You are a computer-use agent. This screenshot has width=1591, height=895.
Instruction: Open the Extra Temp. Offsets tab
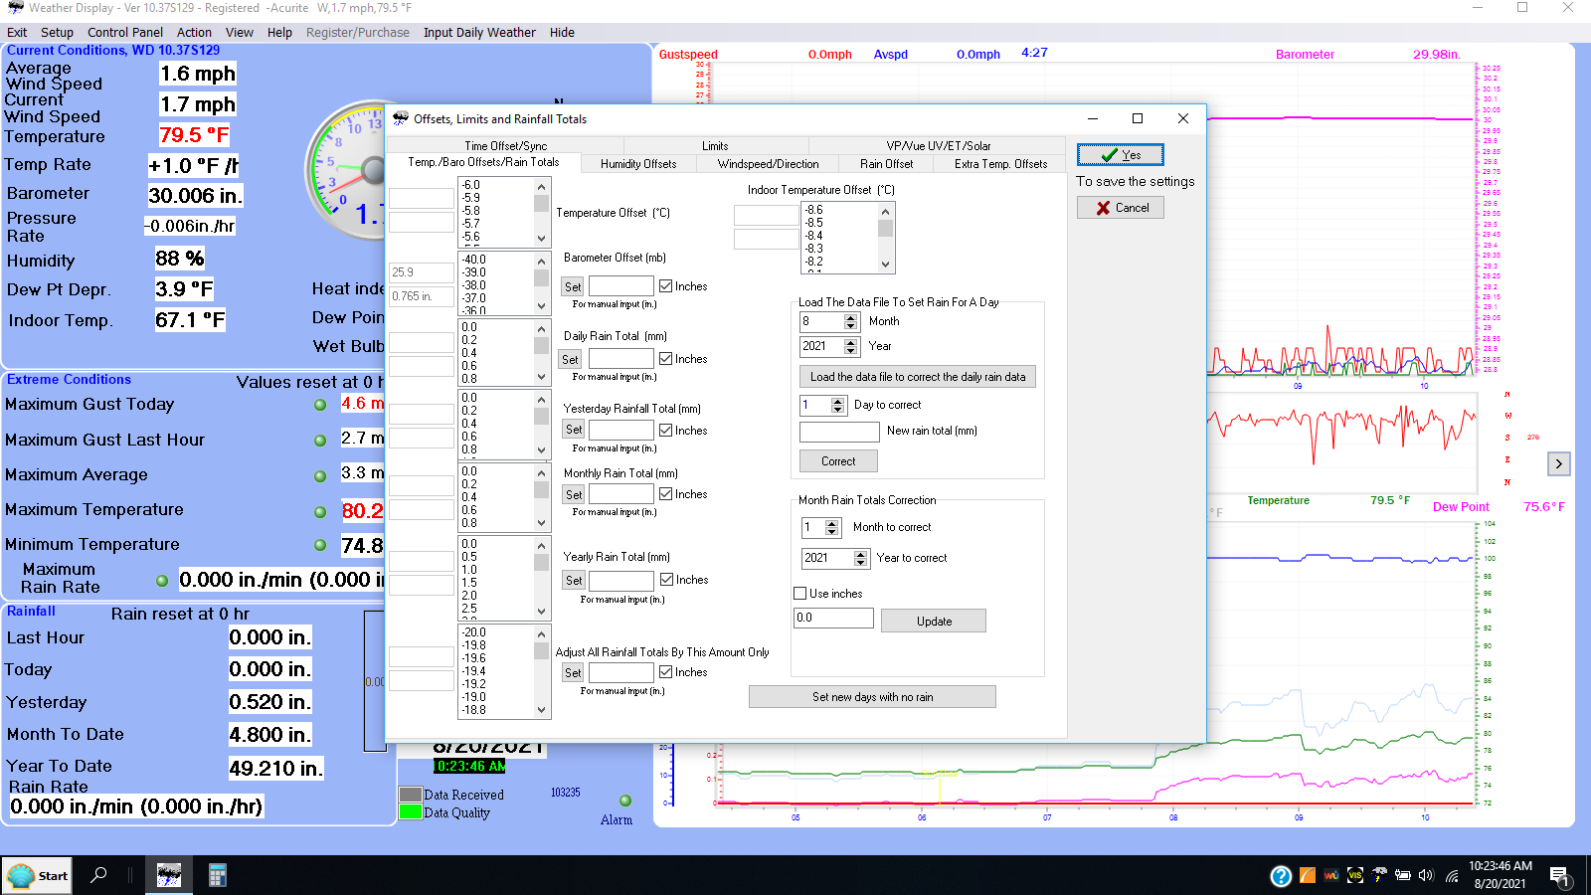coord(1000,164)
